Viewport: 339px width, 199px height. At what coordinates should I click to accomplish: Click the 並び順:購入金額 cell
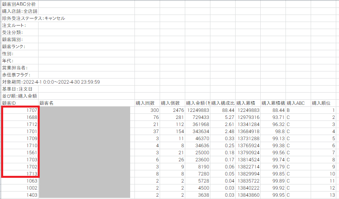(20, 96)
